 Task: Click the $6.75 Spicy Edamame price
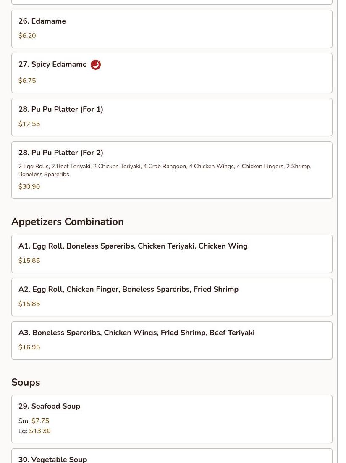click(27, 80)
